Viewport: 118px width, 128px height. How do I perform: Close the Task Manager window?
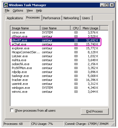click(x=112, y=5)
